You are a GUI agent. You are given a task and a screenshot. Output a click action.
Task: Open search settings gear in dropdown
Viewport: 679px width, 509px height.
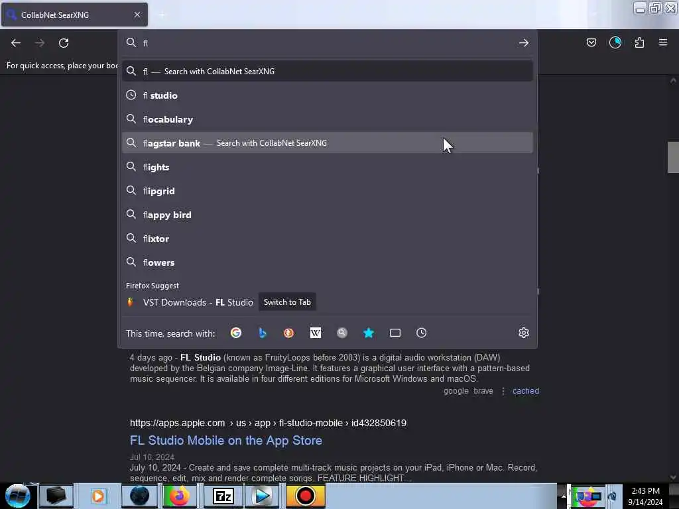click(524, 333)
